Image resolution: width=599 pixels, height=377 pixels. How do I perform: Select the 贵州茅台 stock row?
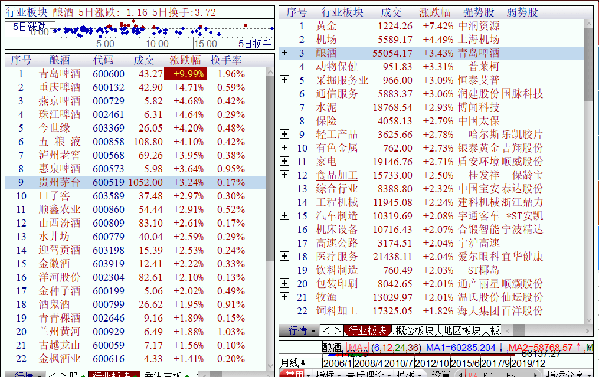tap(135, 182)
